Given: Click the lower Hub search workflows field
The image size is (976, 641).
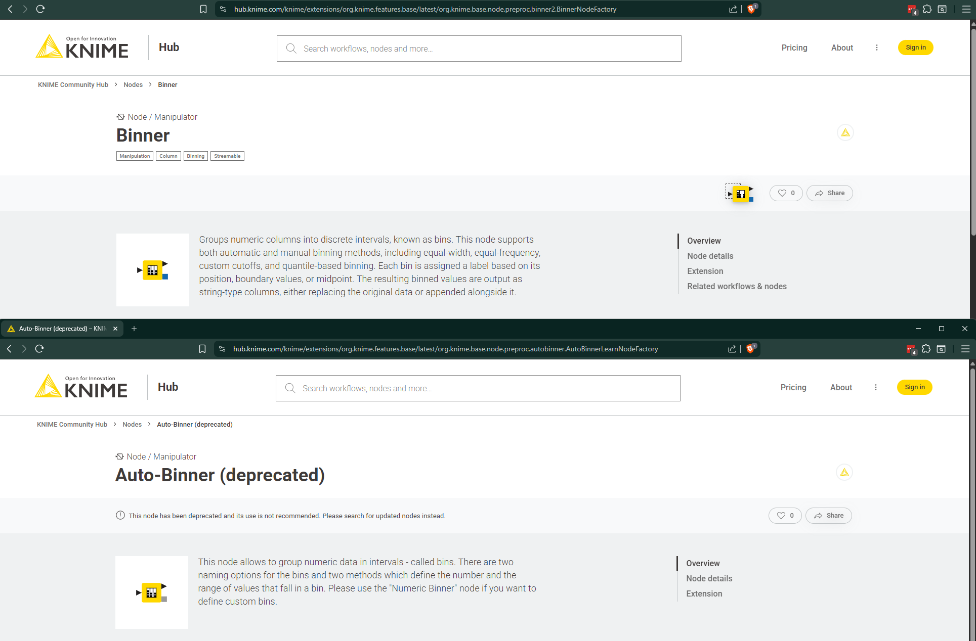Looking at the screenshot, I should 478,388.
